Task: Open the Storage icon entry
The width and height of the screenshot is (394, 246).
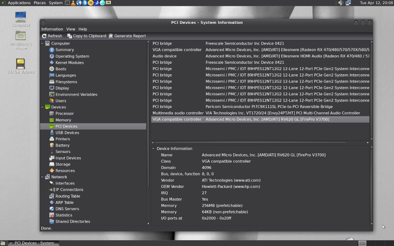Action: [x=52, y=164]
